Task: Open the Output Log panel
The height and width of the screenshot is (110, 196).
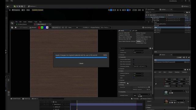Action: [x=26, y=99]
